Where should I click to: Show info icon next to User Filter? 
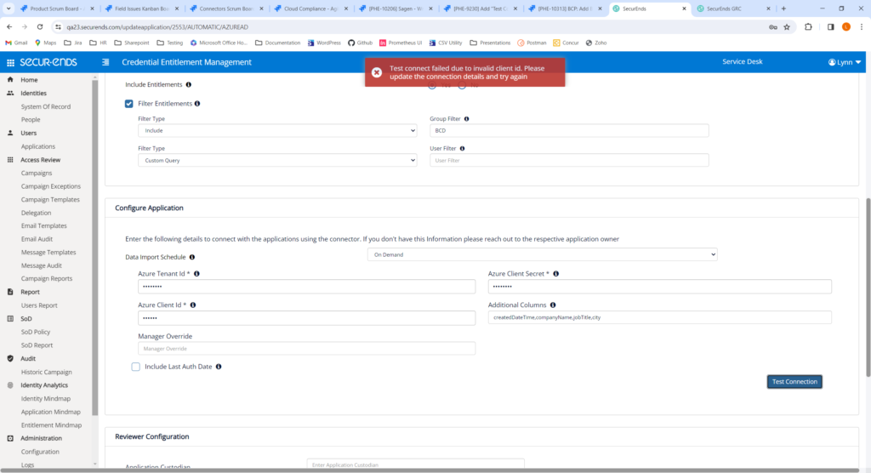pyautogui.click(x=462, y=148)
